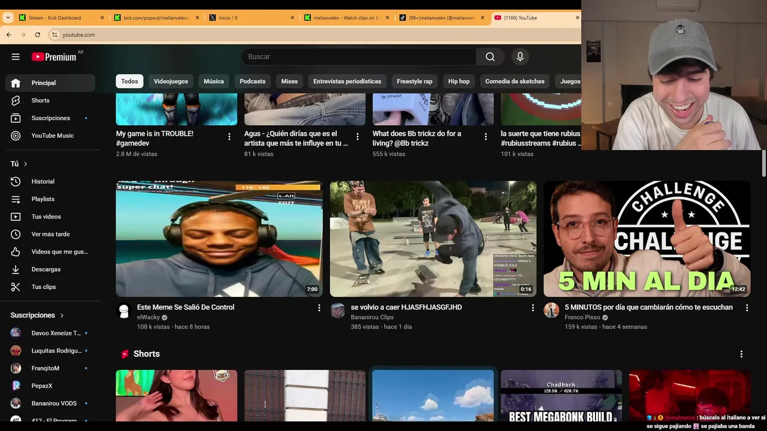Viewport: 767px width, 431px height.
Task: Open Ver más tarde list
Action: pos(50,234)
